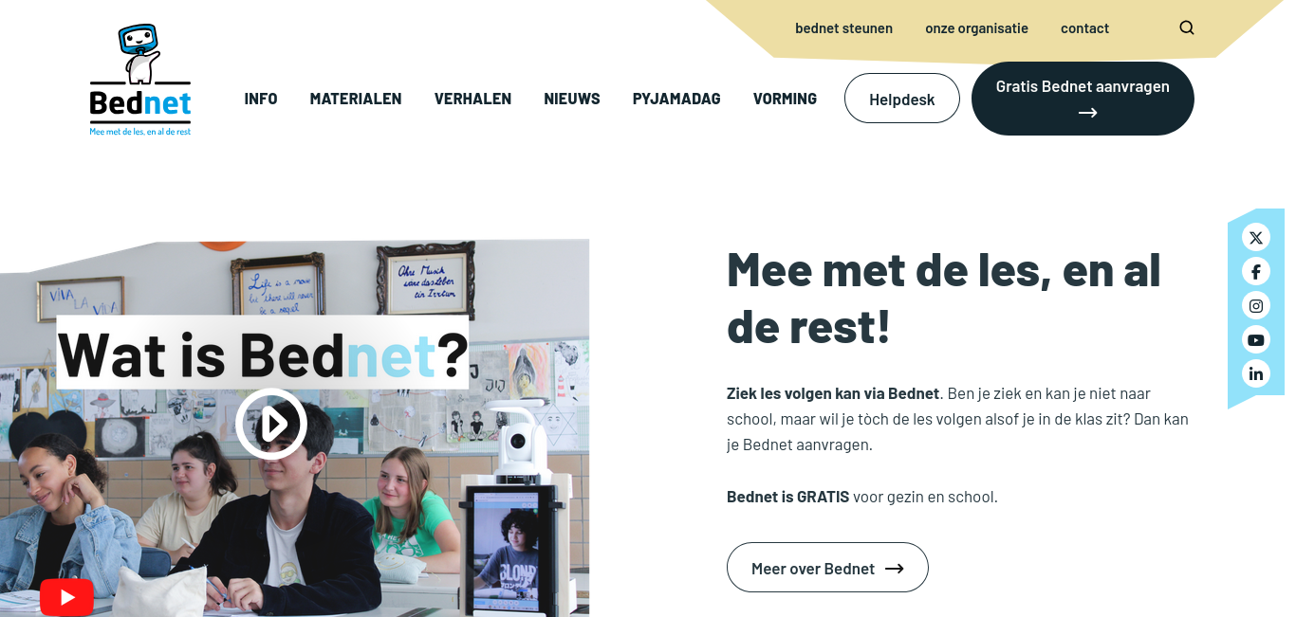This screenshot has height=617, width=1296.
Task: Click 'Gratis Bednet aanvragen' button
Action: coord(1083,99)
